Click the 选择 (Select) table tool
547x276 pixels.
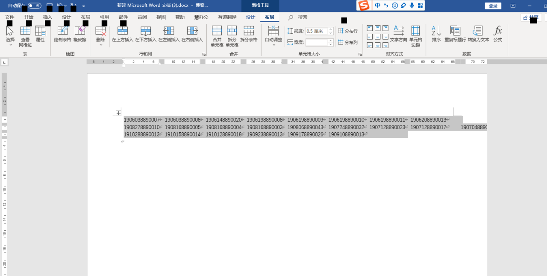pyautogui.click(x=10, y=35)
